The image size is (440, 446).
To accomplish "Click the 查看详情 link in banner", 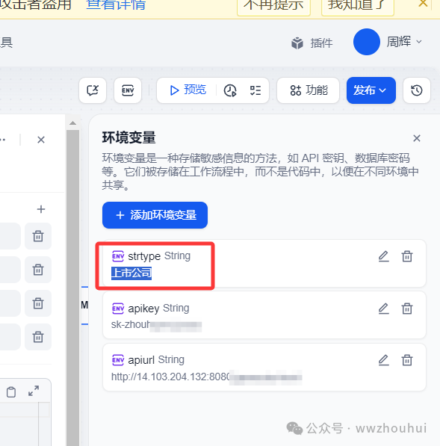I will (116, 4).
